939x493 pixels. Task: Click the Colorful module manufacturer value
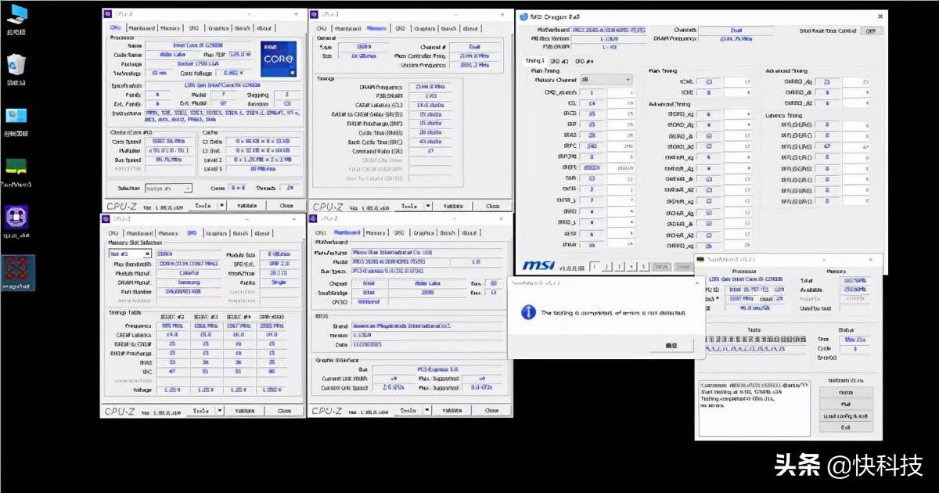(189, 272)
